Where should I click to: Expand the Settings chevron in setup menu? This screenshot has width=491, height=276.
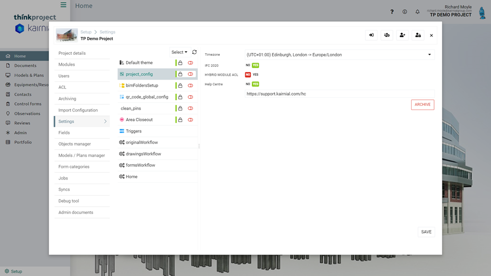[105, 122]
